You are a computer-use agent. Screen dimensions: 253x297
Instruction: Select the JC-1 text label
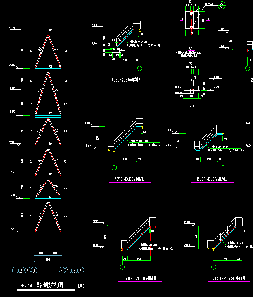pyautogui.click(x=191, y=49)
